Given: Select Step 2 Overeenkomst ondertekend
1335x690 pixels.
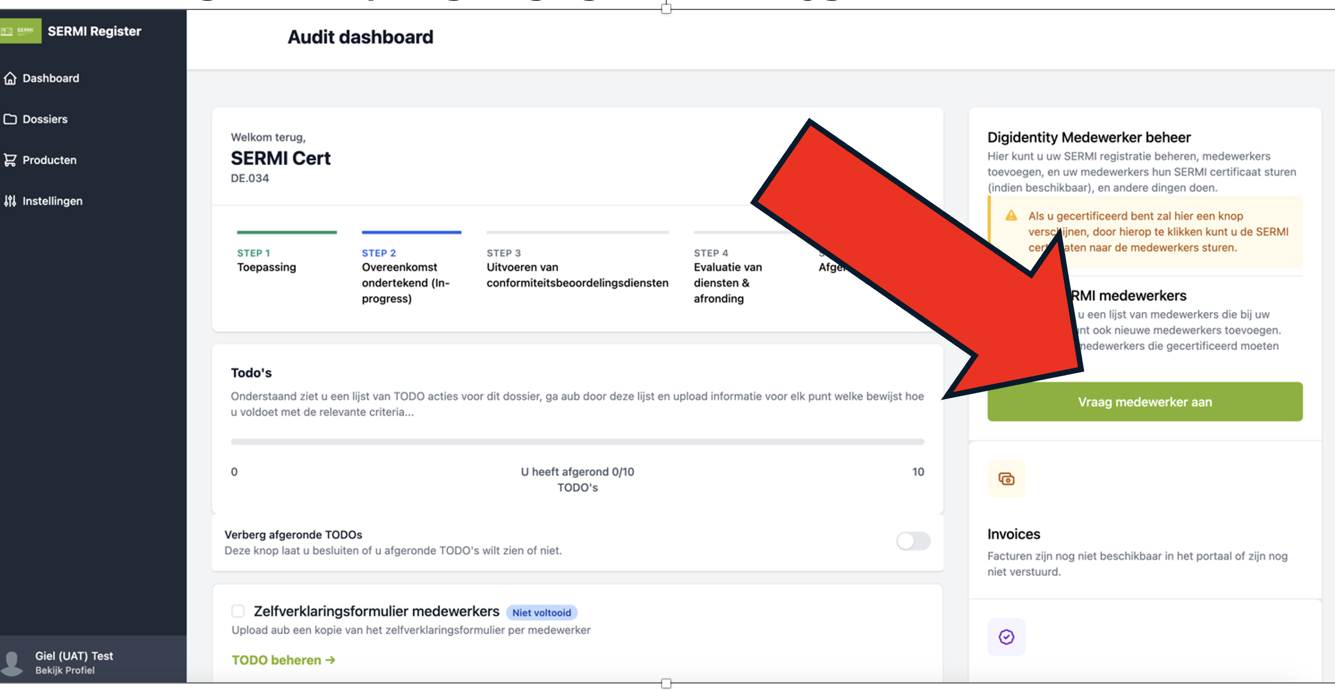Looking at the screenshot, I should (407, 276).
